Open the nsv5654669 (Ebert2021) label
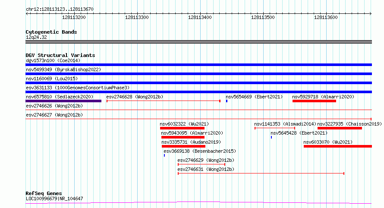The height and width of the screenshot is (208, 384). pyautogui.click(x=254, y=97)
